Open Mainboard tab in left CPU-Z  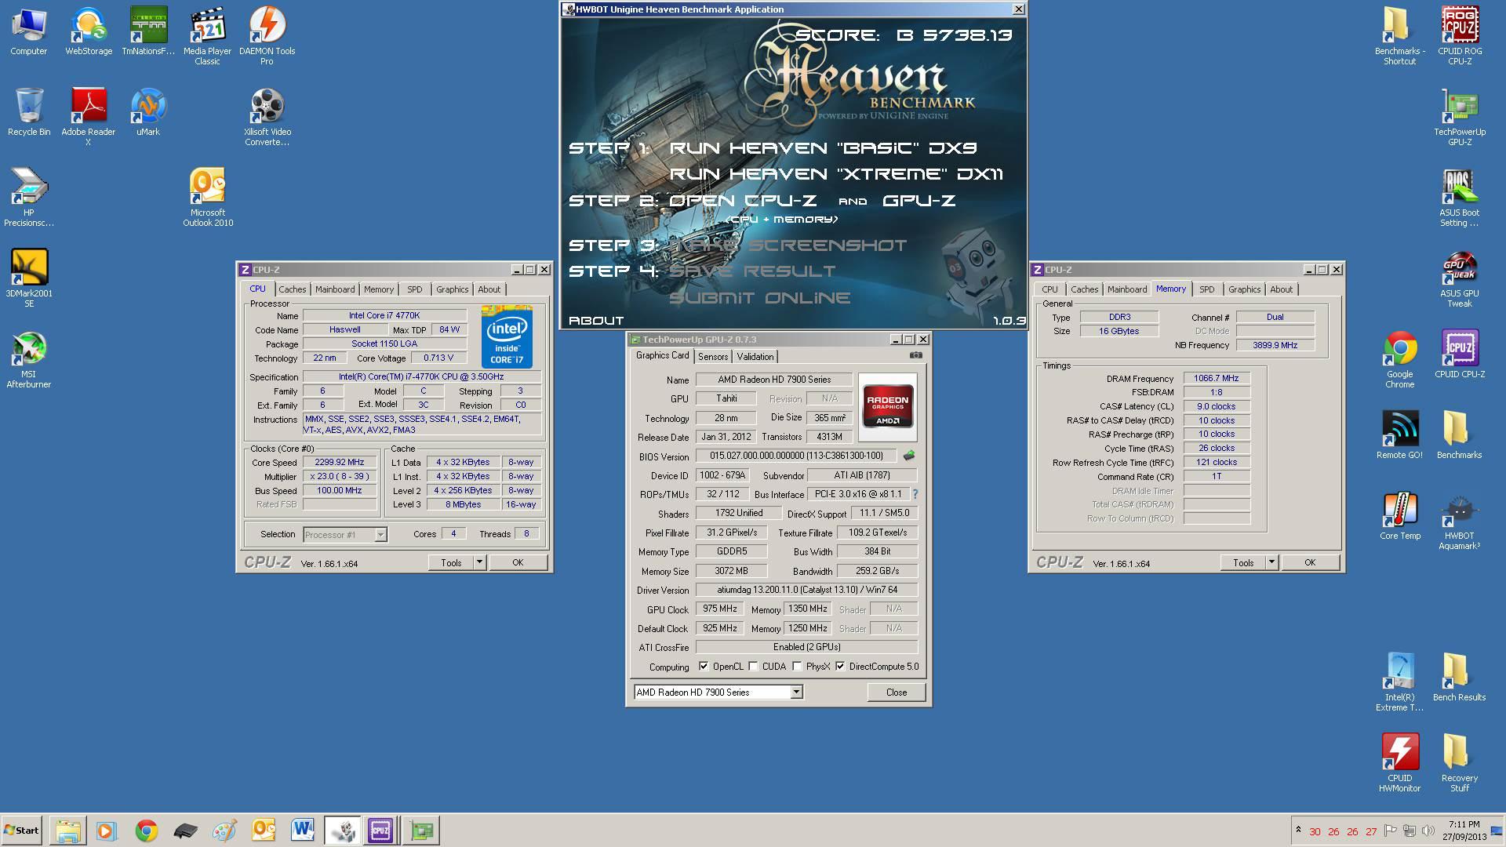(335, 289)
